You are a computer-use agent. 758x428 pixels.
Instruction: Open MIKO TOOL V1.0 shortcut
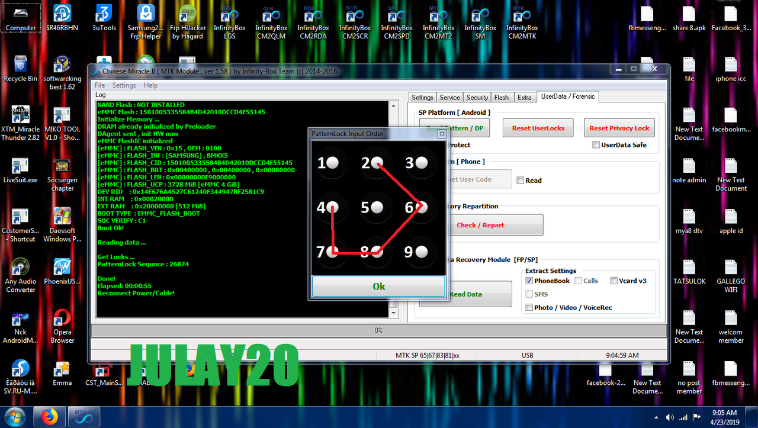[x=62, y=123]
